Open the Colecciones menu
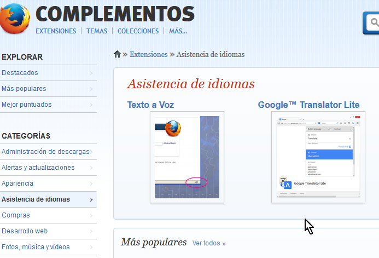This screenshot has height=258, width=379. click(x=138, y=31)
